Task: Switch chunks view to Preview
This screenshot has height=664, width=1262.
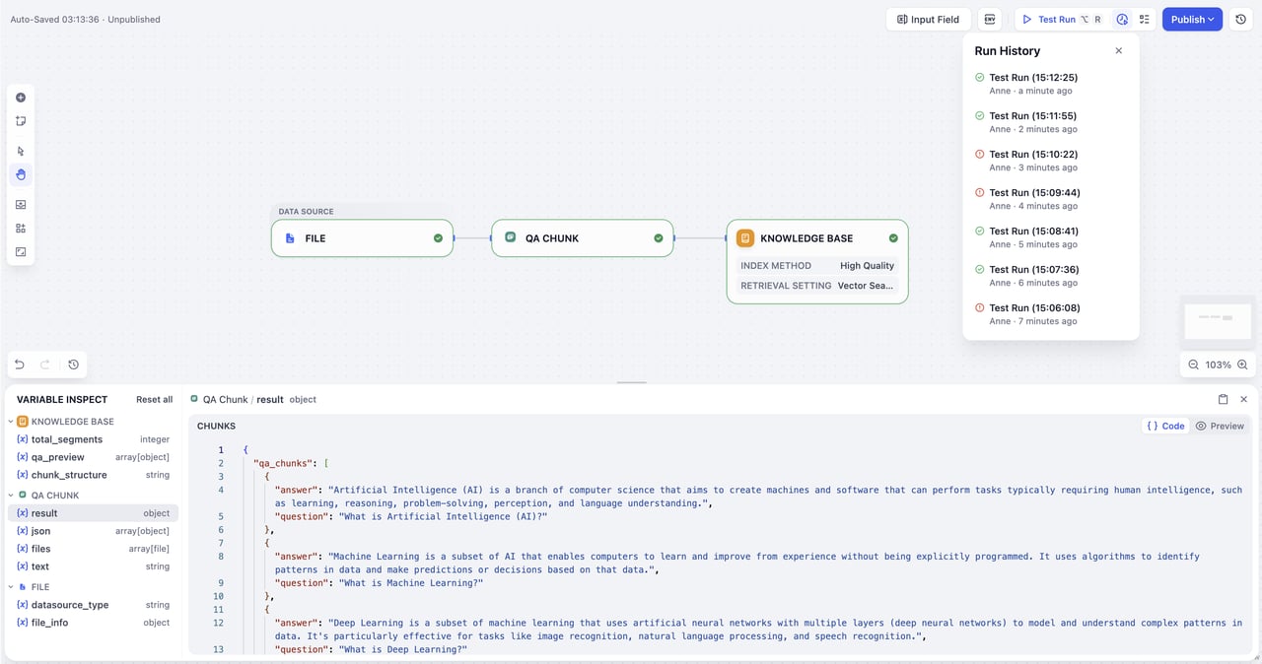Action: click(x=1220, y=426)
